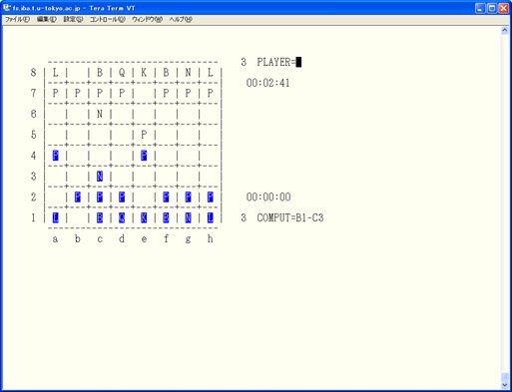
Task: Click the file label e under the board
Action: click(144, 239)
